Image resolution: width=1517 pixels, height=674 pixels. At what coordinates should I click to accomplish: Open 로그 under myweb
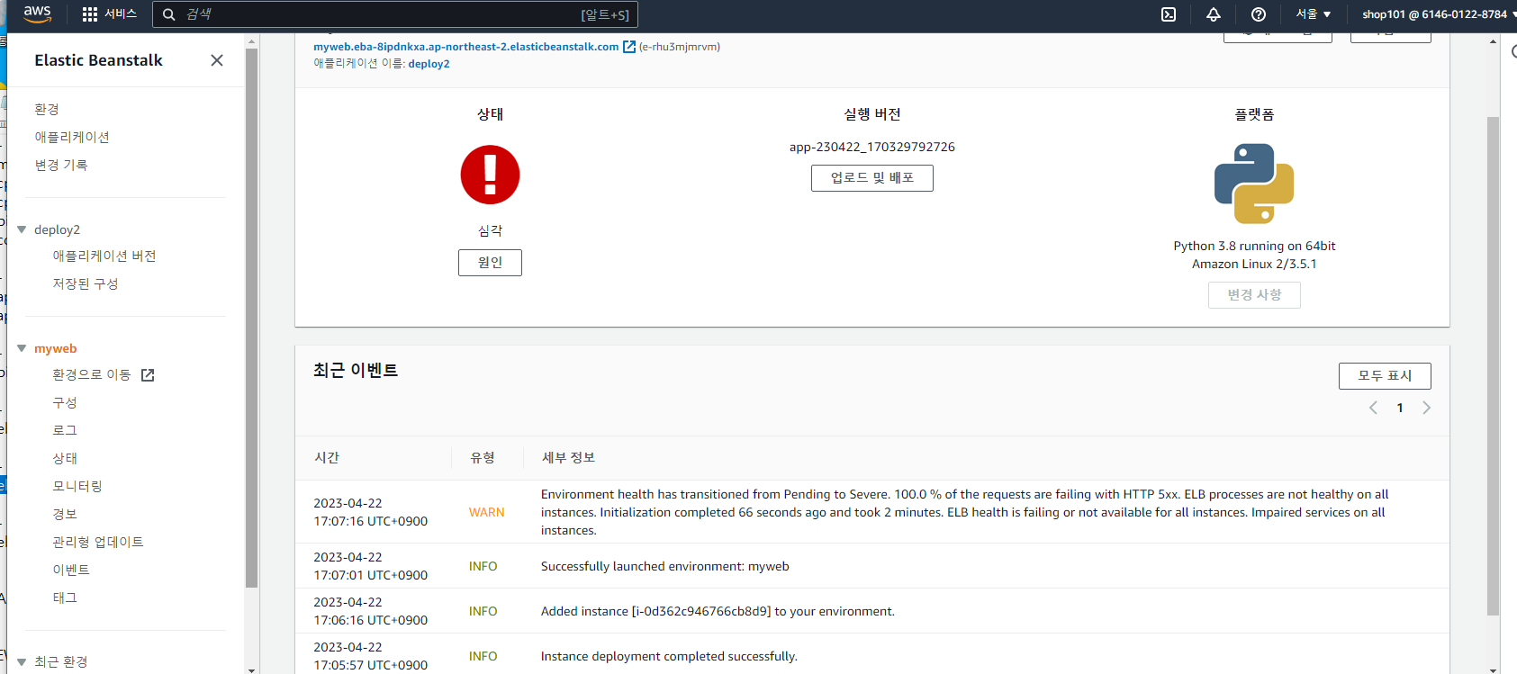(65, 430)
